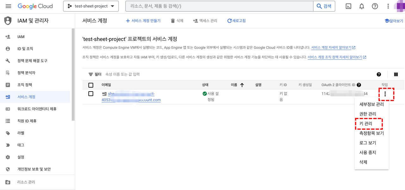Click 새로고침 refresh button
The height and width of the screenshot is (190, 405).
click(236, 21)
